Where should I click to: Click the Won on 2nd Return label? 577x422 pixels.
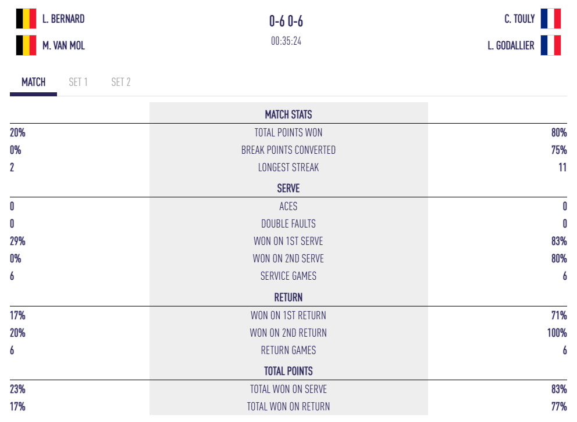[288, 333]
